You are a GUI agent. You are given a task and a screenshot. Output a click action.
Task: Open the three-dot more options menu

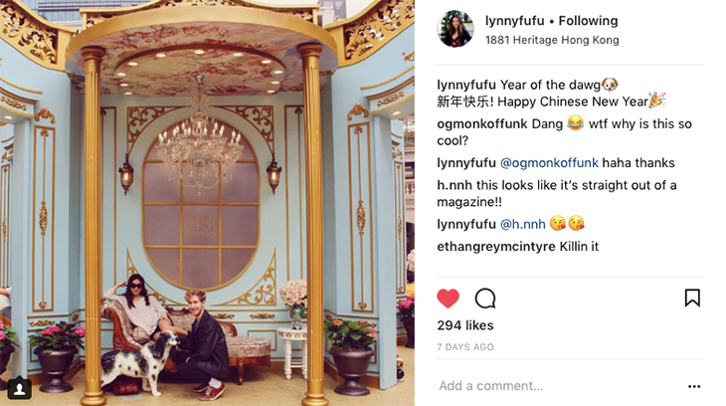[694, 386]
